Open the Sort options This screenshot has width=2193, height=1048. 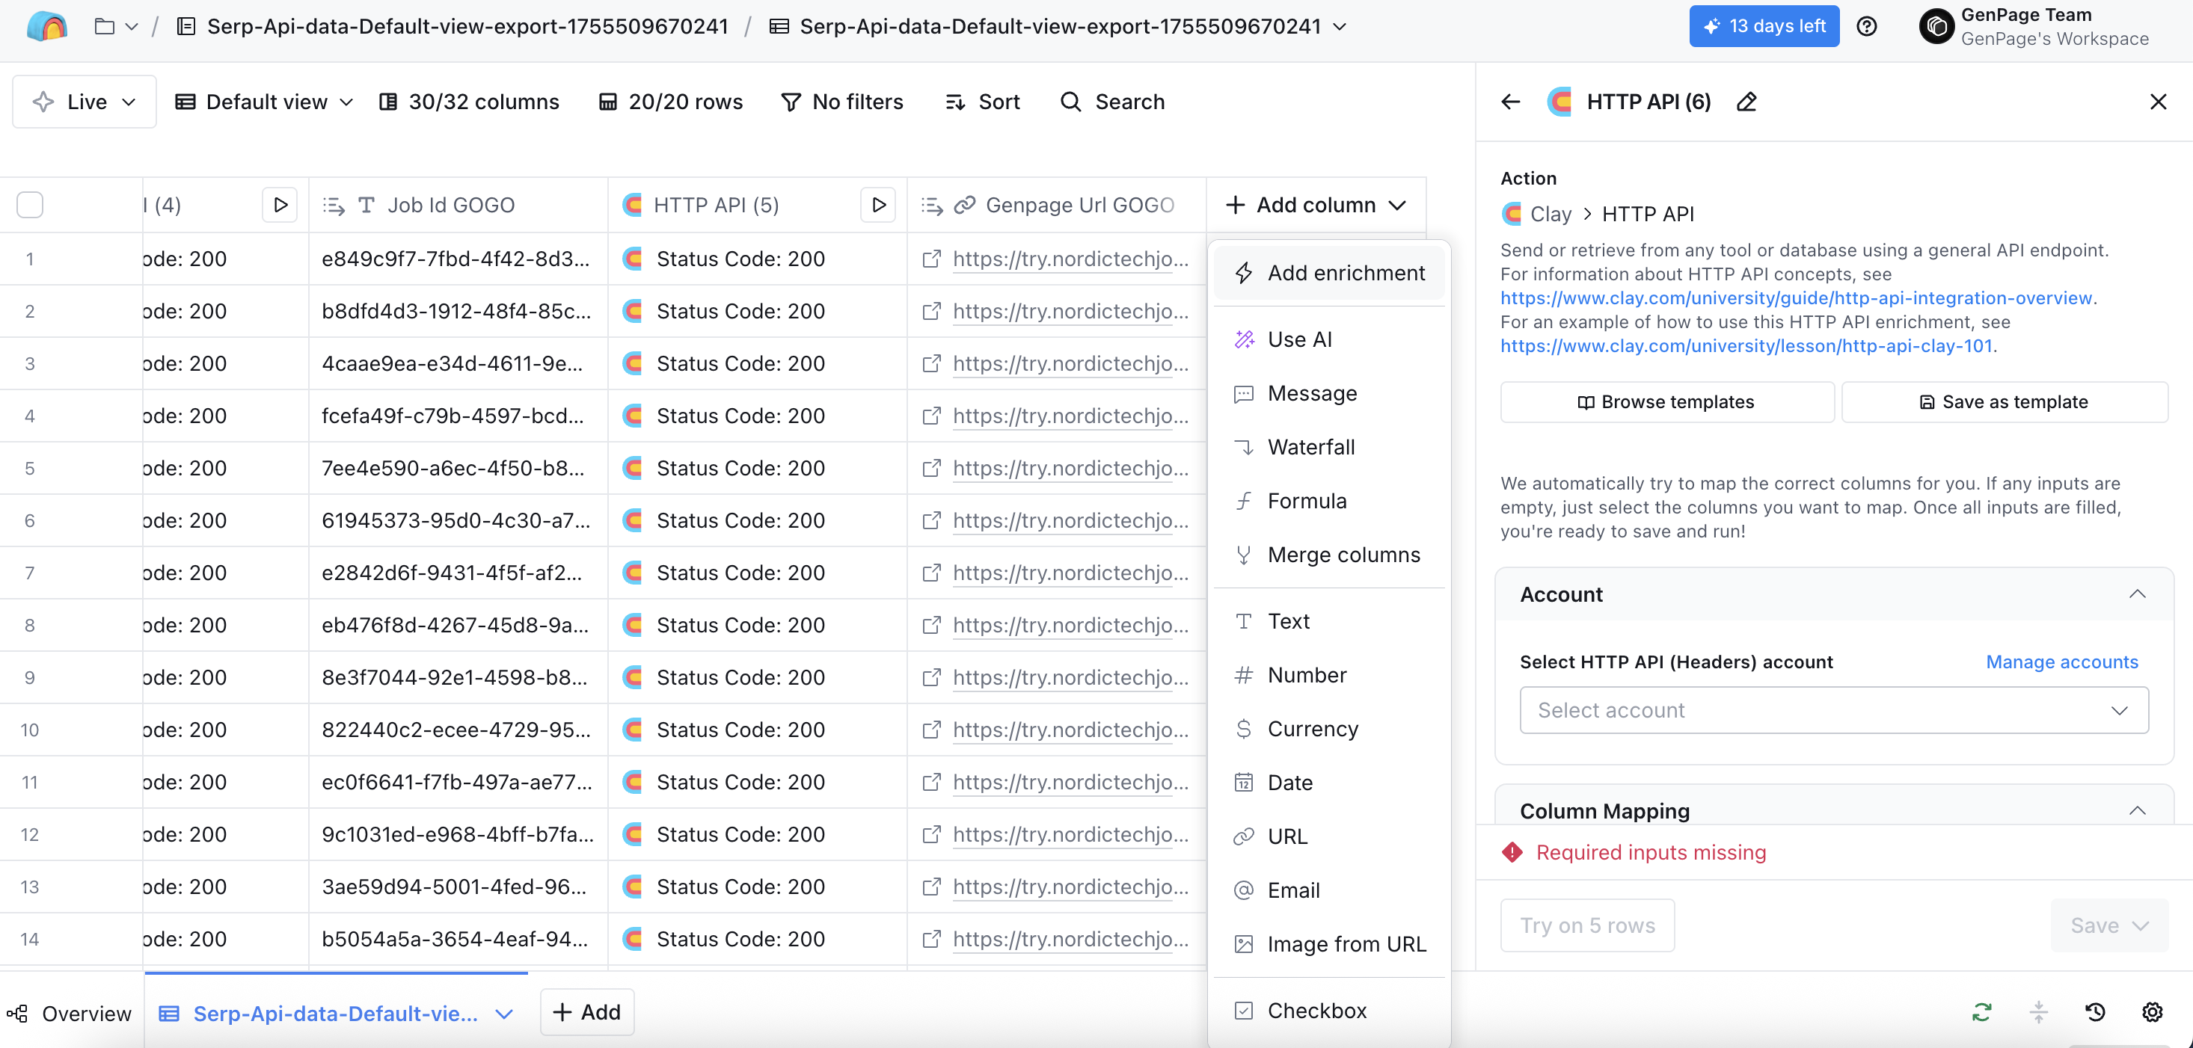pyautogui.click(x=982, y=102)
